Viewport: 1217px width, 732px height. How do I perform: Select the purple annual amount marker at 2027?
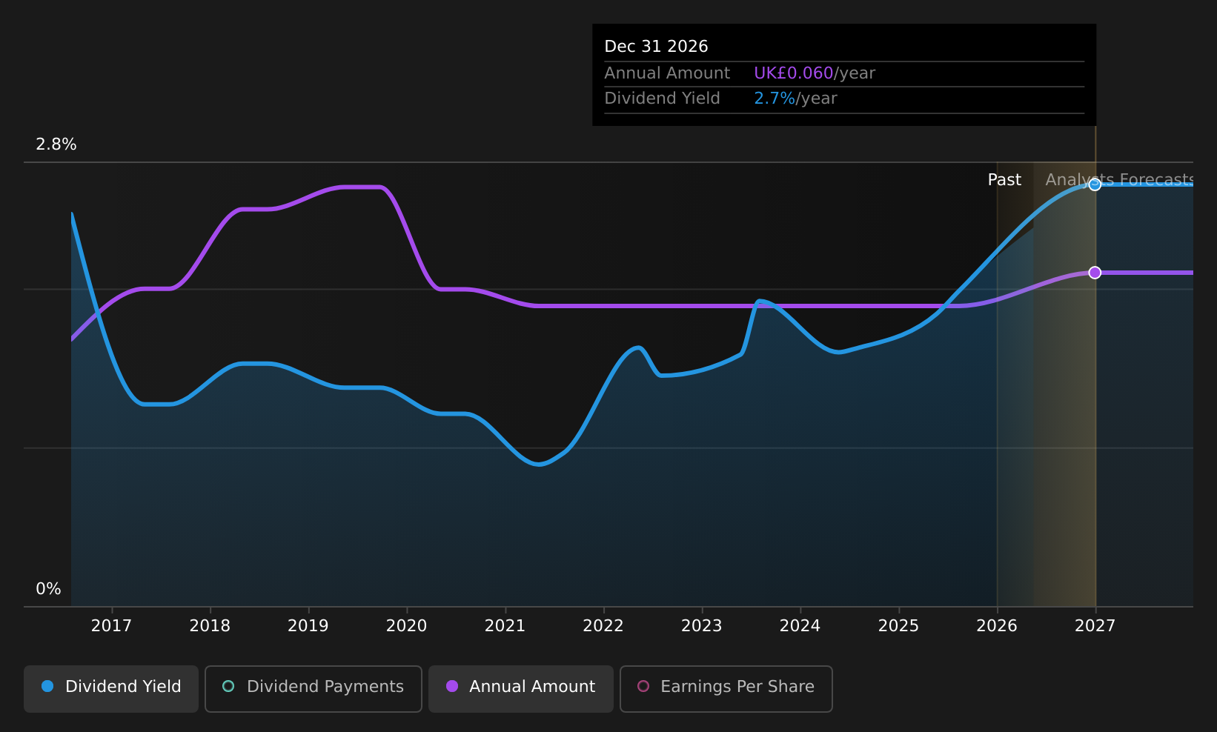point(1095,273)
